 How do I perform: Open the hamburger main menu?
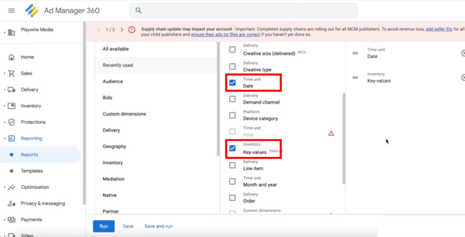[x=11, y=11]
